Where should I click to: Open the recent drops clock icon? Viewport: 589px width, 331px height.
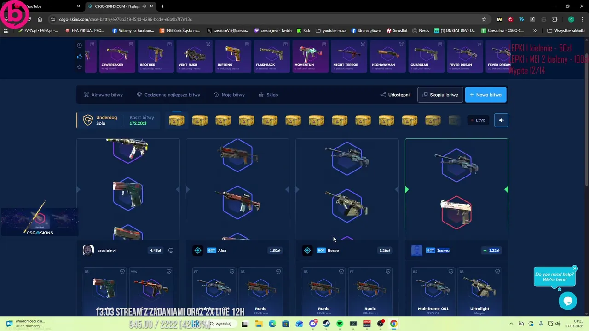(x=79, y=45)
